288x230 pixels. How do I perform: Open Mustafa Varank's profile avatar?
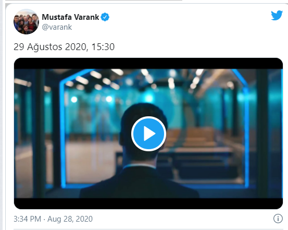point(26,22)
